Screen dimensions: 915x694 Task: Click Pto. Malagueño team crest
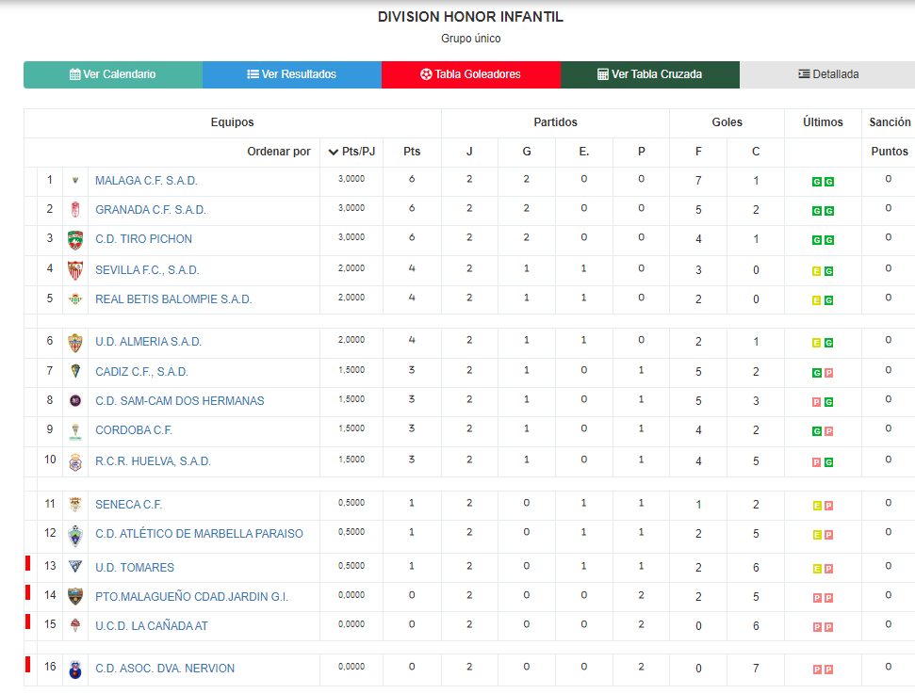[x=75, y=596]
